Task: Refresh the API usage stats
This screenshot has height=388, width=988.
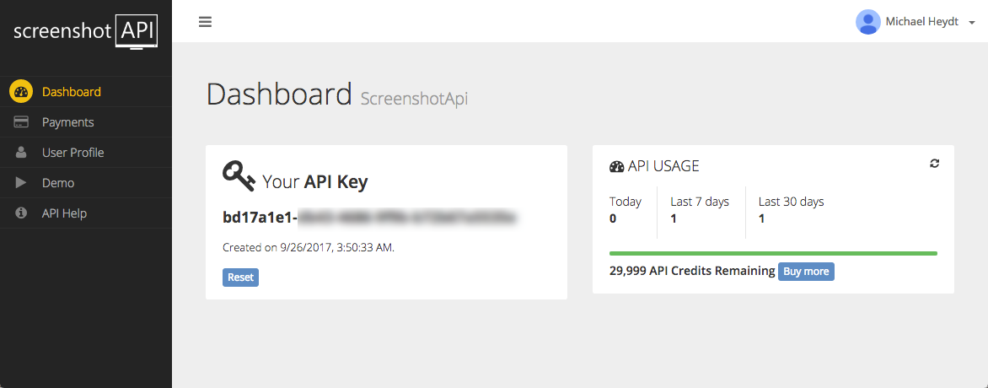Action: pyautogui.click(x=934, y=164)
